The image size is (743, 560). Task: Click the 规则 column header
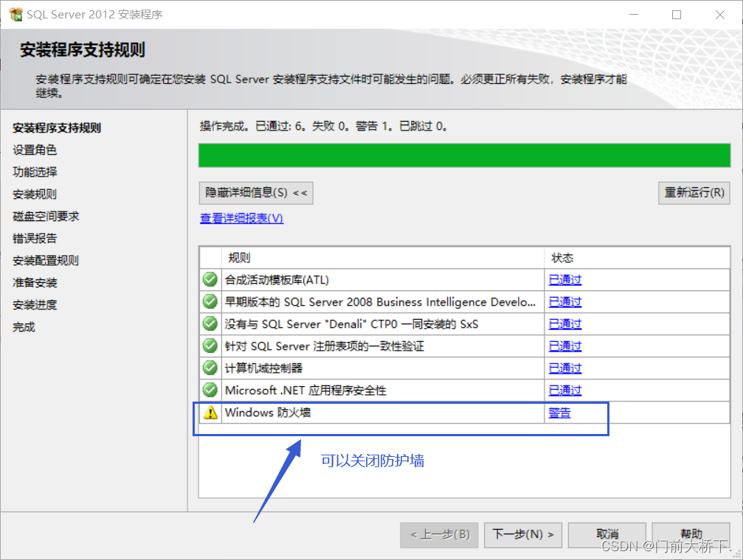click(x=382, y=257)
